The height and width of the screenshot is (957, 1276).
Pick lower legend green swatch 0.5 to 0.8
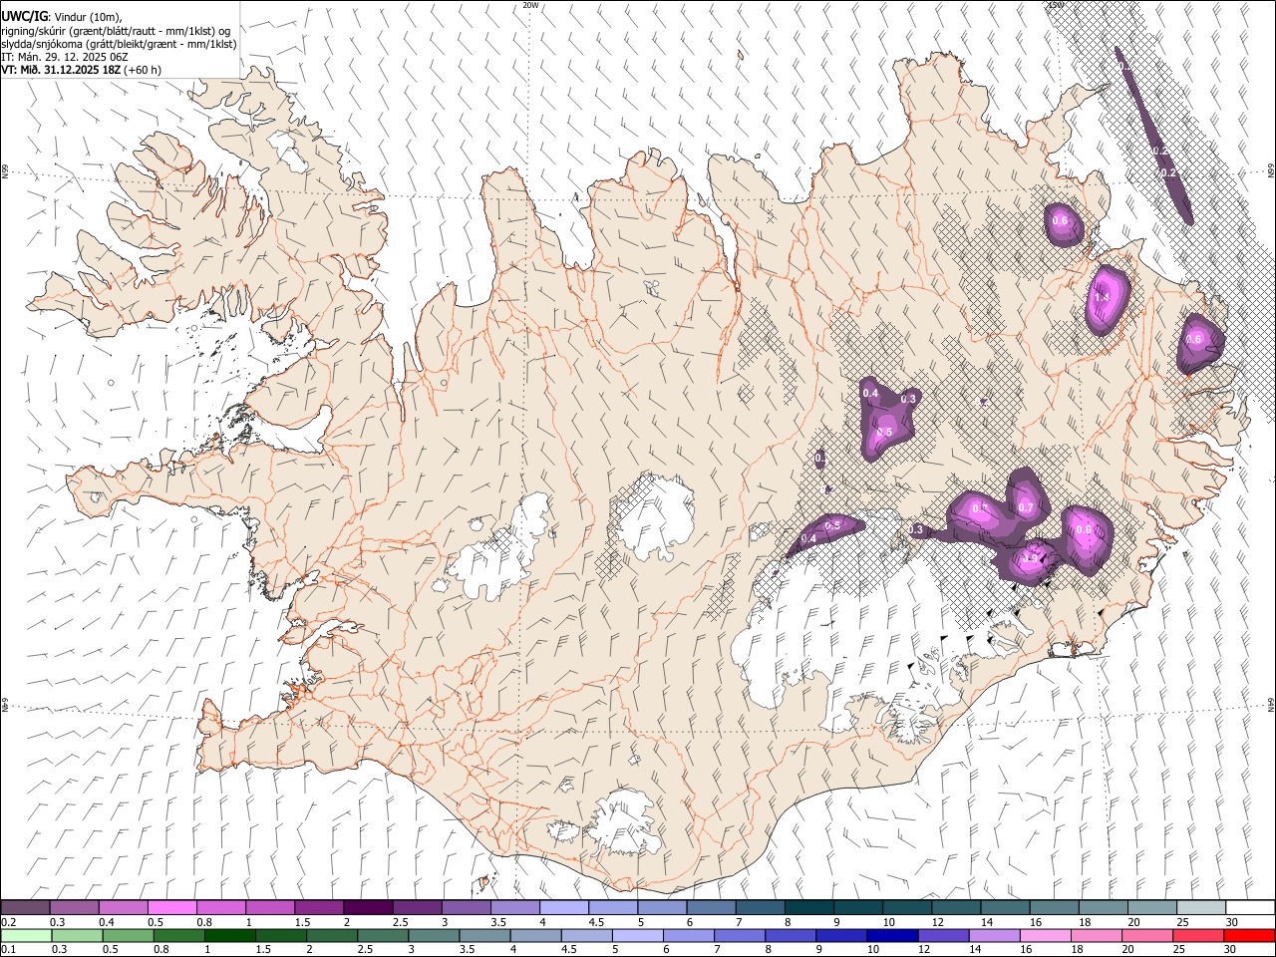click(x=128, y=935)
